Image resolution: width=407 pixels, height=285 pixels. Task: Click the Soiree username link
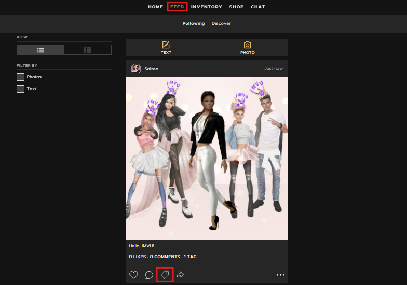[x=152, y=69]
